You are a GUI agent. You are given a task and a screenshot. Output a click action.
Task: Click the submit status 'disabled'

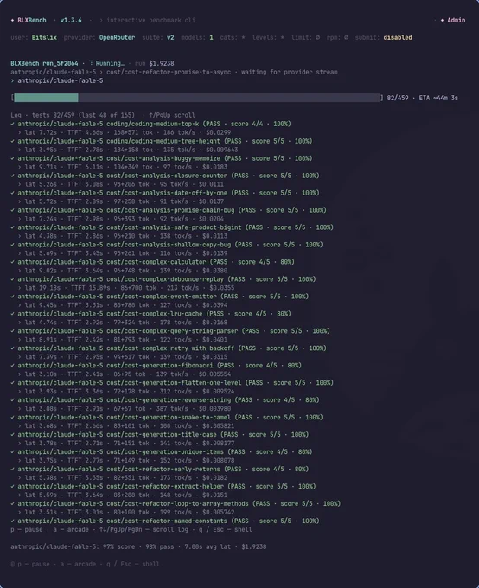(398, 37)
